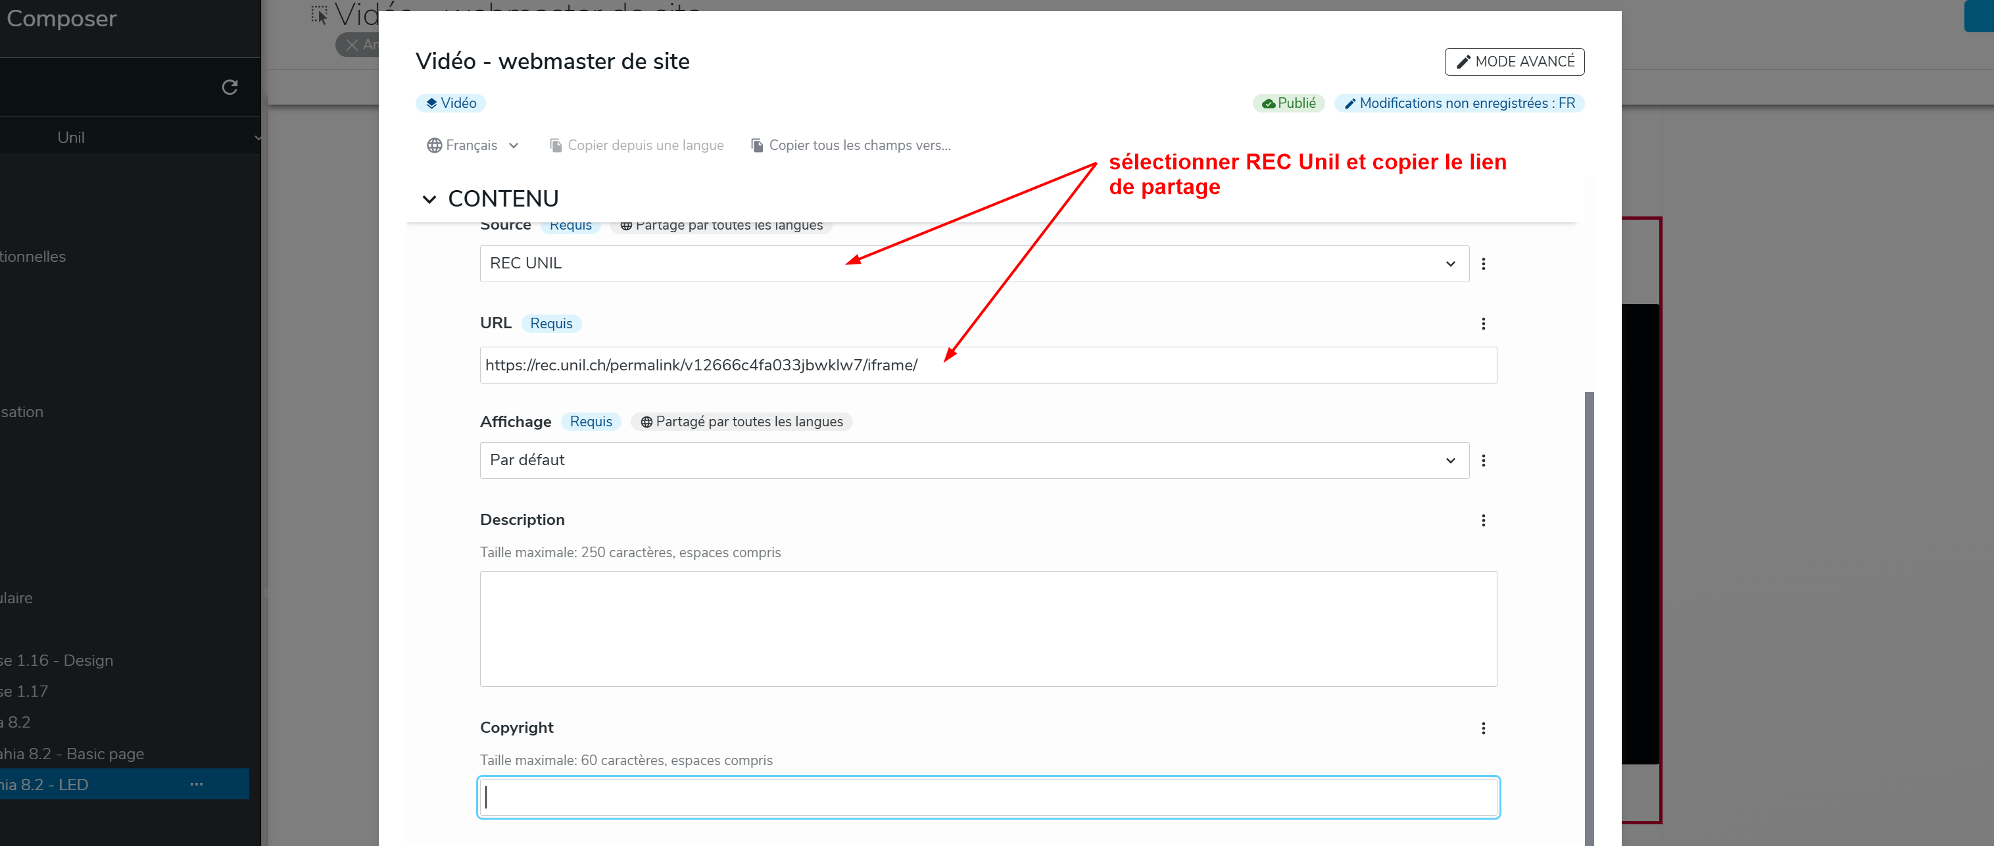Click pencil MODE AVANCÉ button

pyautogui.click(x=1513, y=62)
